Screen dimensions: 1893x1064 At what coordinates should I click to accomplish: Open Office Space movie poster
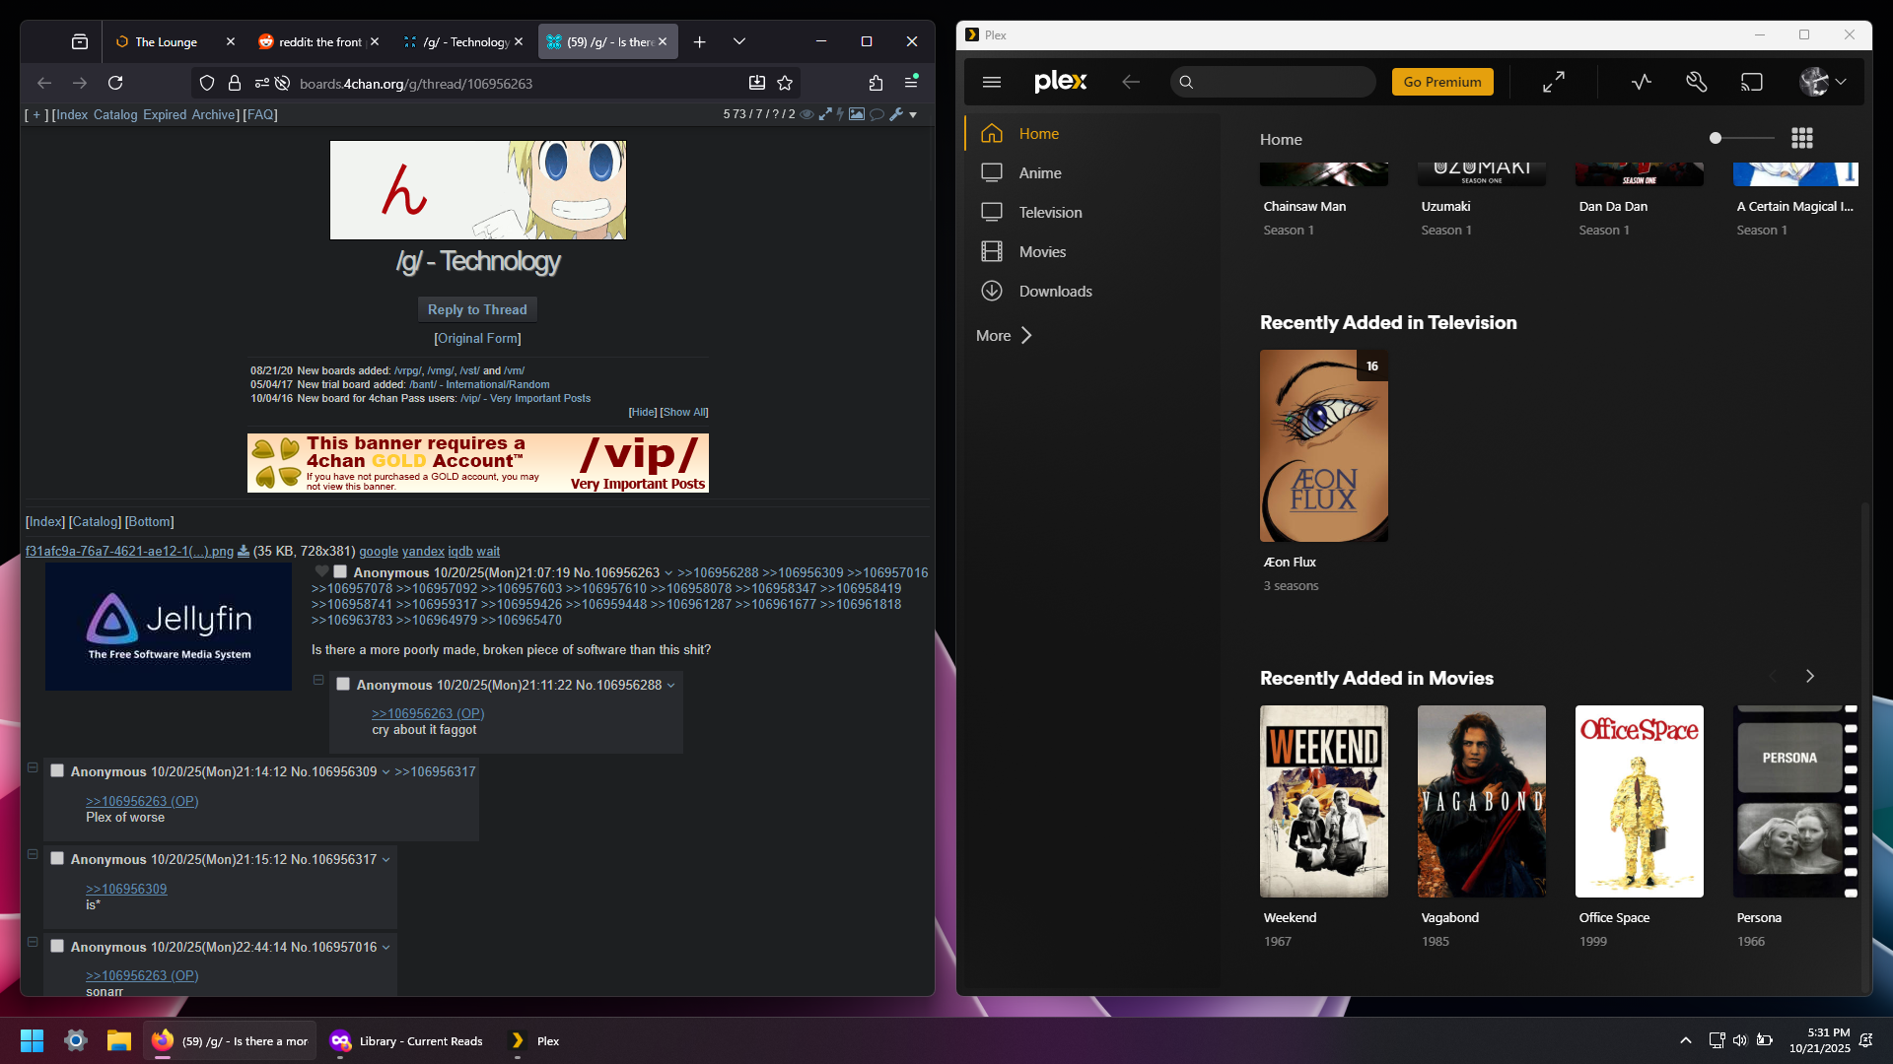coord(1639,801)
